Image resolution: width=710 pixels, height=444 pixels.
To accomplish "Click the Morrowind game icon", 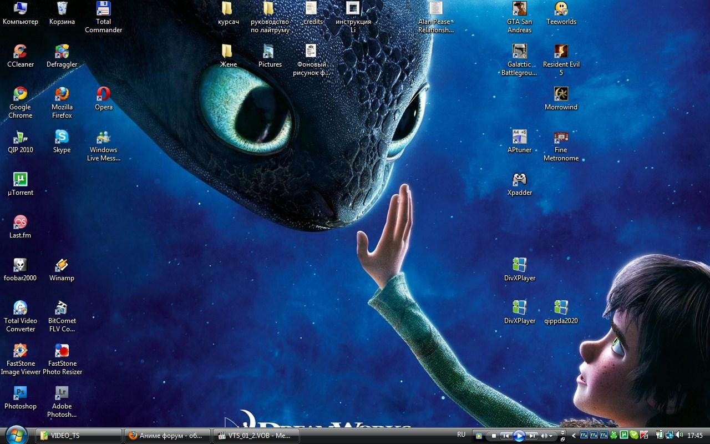I will 561,95.
